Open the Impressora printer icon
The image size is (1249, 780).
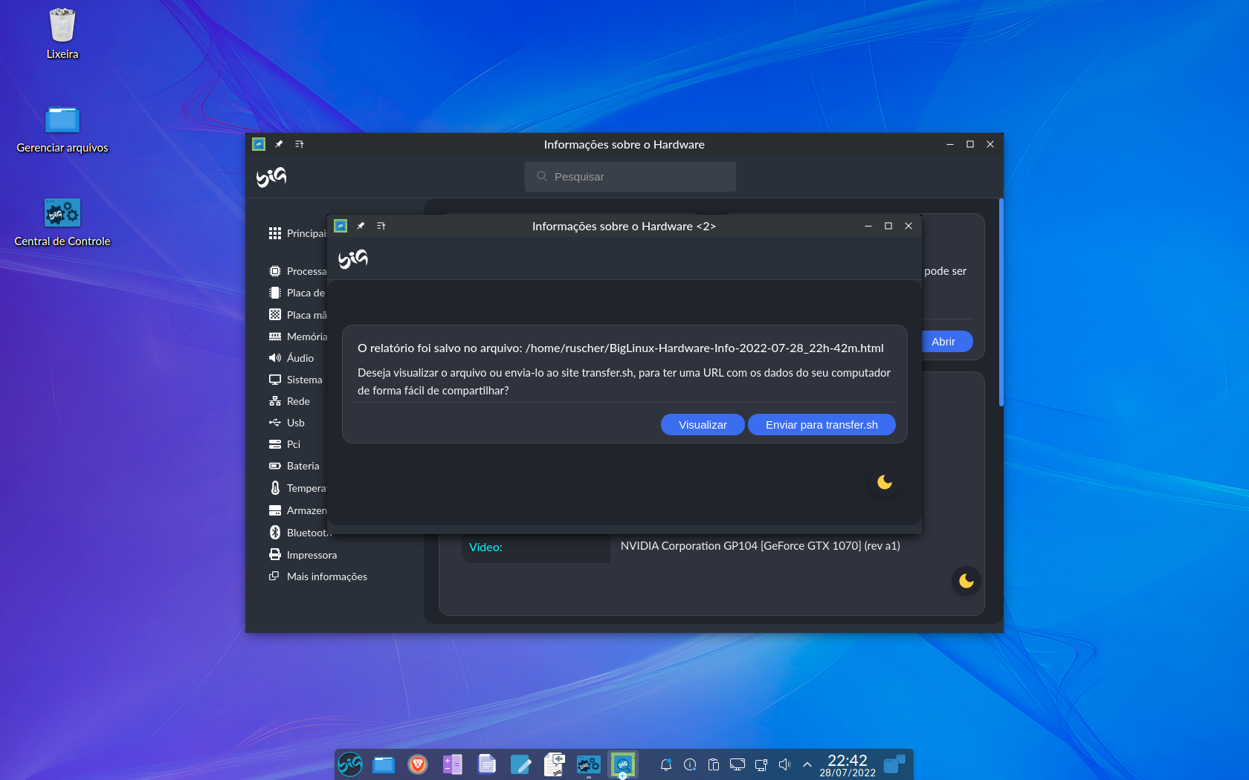pos(275,555)
